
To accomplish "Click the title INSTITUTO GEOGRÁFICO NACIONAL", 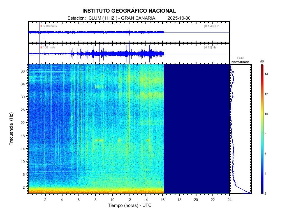I will point(129,11).
